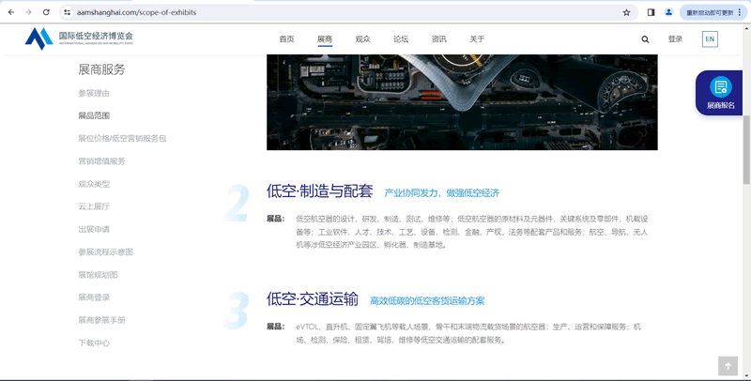Bookmark page with the star icon
Image resolution: width=751 pixels, height=381 pixels.
(x=626, y=12)
